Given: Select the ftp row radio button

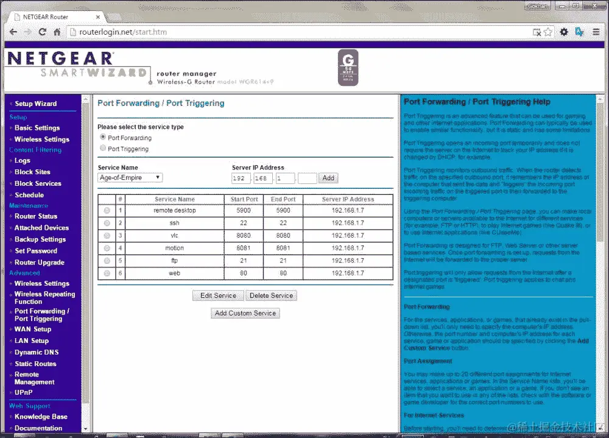Looking at the screenshot, I should 107,261.
